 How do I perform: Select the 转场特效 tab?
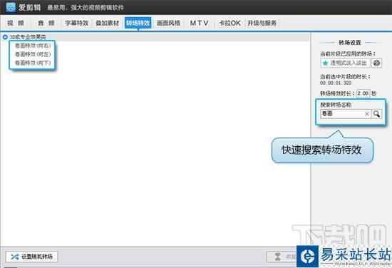tap(138, 24)
